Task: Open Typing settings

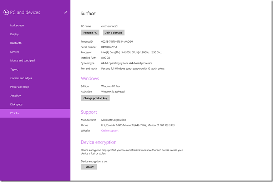Action: click(14, 69)
